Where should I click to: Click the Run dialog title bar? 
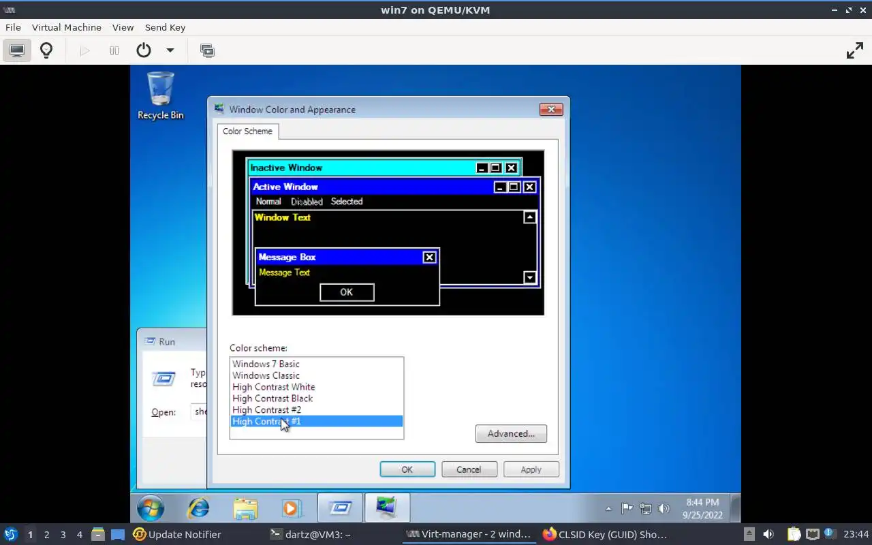(172, 341)
